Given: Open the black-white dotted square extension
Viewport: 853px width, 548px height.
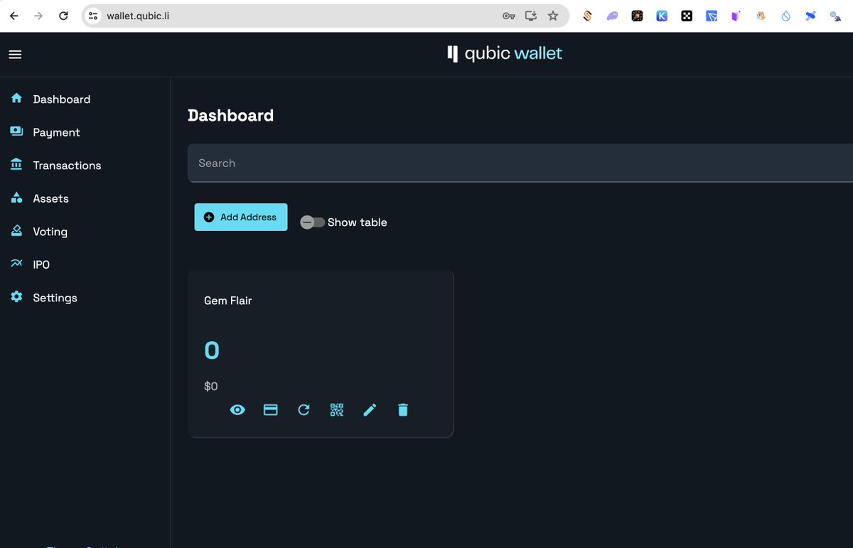Looking at the screenshot, I should point(687,16).
